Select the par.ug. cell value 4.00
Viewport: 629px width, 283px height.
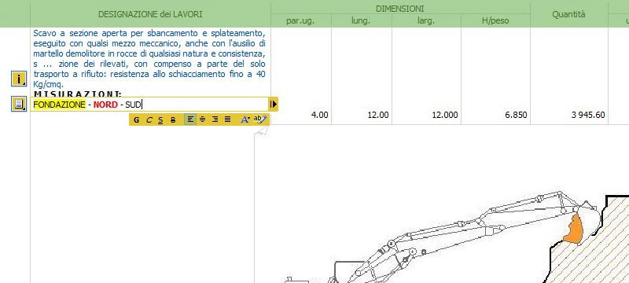[320, 115]
